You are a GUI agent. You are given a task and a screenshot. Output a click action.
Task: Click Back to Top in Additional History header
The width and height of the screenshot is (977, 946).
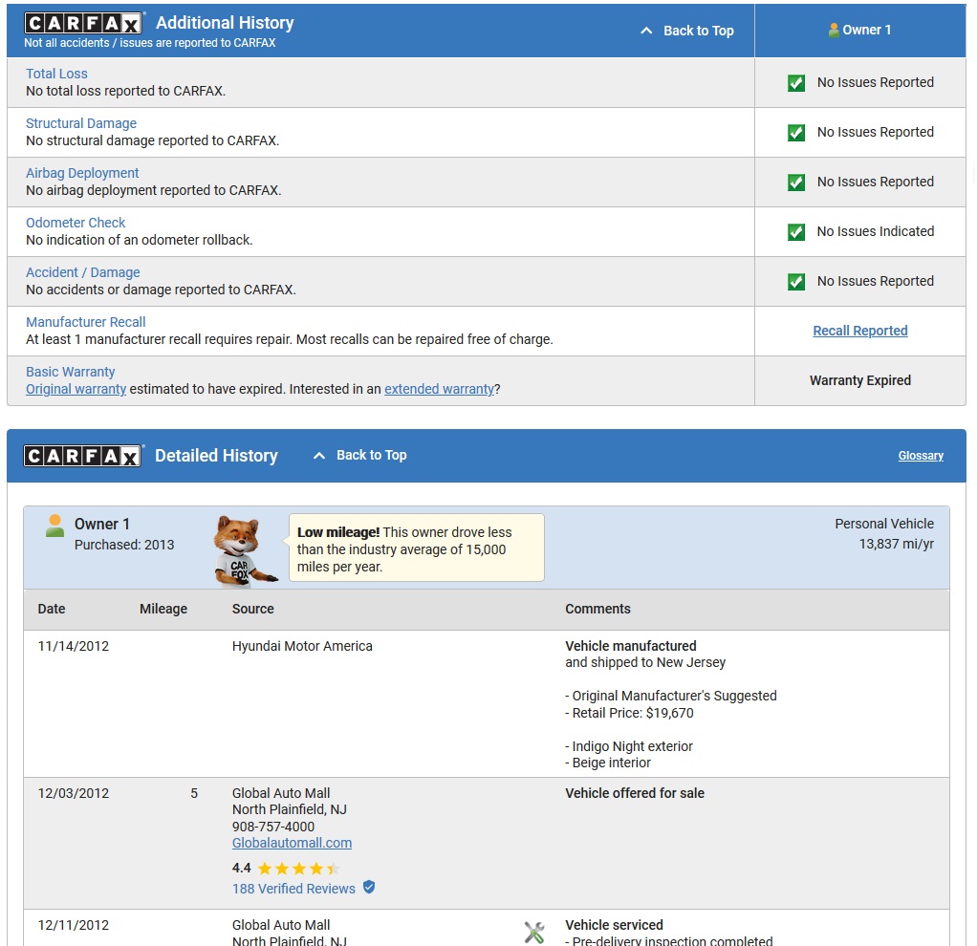(x=699, y=31)
